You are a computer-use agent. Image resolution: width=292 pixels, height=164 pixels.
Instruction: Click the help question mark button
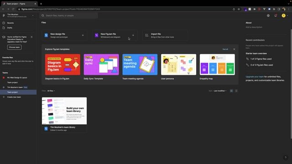pyautogui.click(x=286, y=158)
